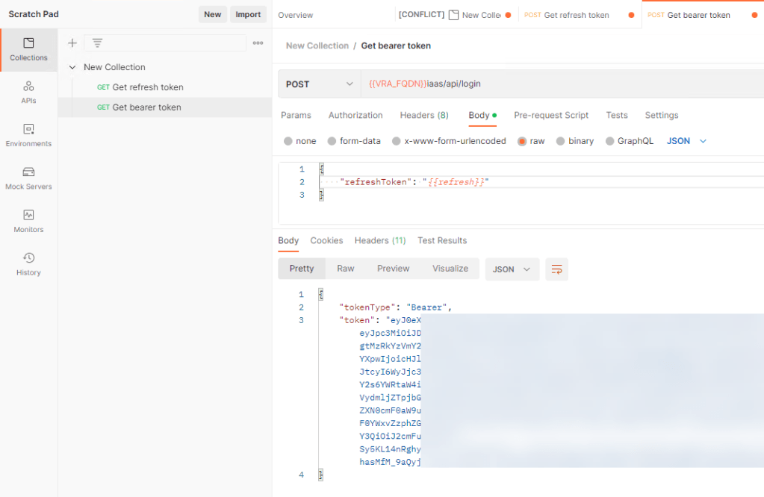Select the form-data radio option
Screen dimensions: 764x497
coord(332,141)
